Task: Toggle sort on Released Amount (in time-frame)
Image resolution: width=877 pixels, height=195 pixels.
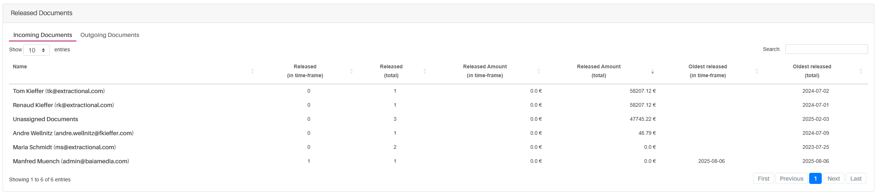Action: 538,71
